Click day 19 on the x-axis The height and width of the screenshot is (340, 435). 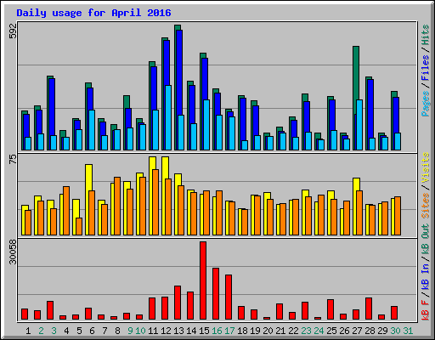coord(255,331)
